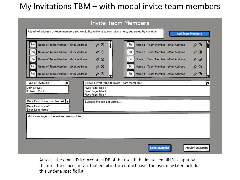The width and height of the screenshot is (240, 180).
Task: Focus the eMail addresses input box
Action: click(x=95, y=34)
